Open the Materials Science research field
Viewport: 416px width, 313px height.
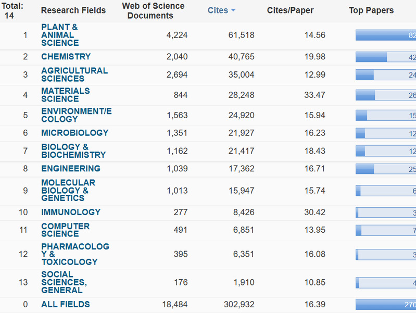pyautogui.click(x=65, y=95)
